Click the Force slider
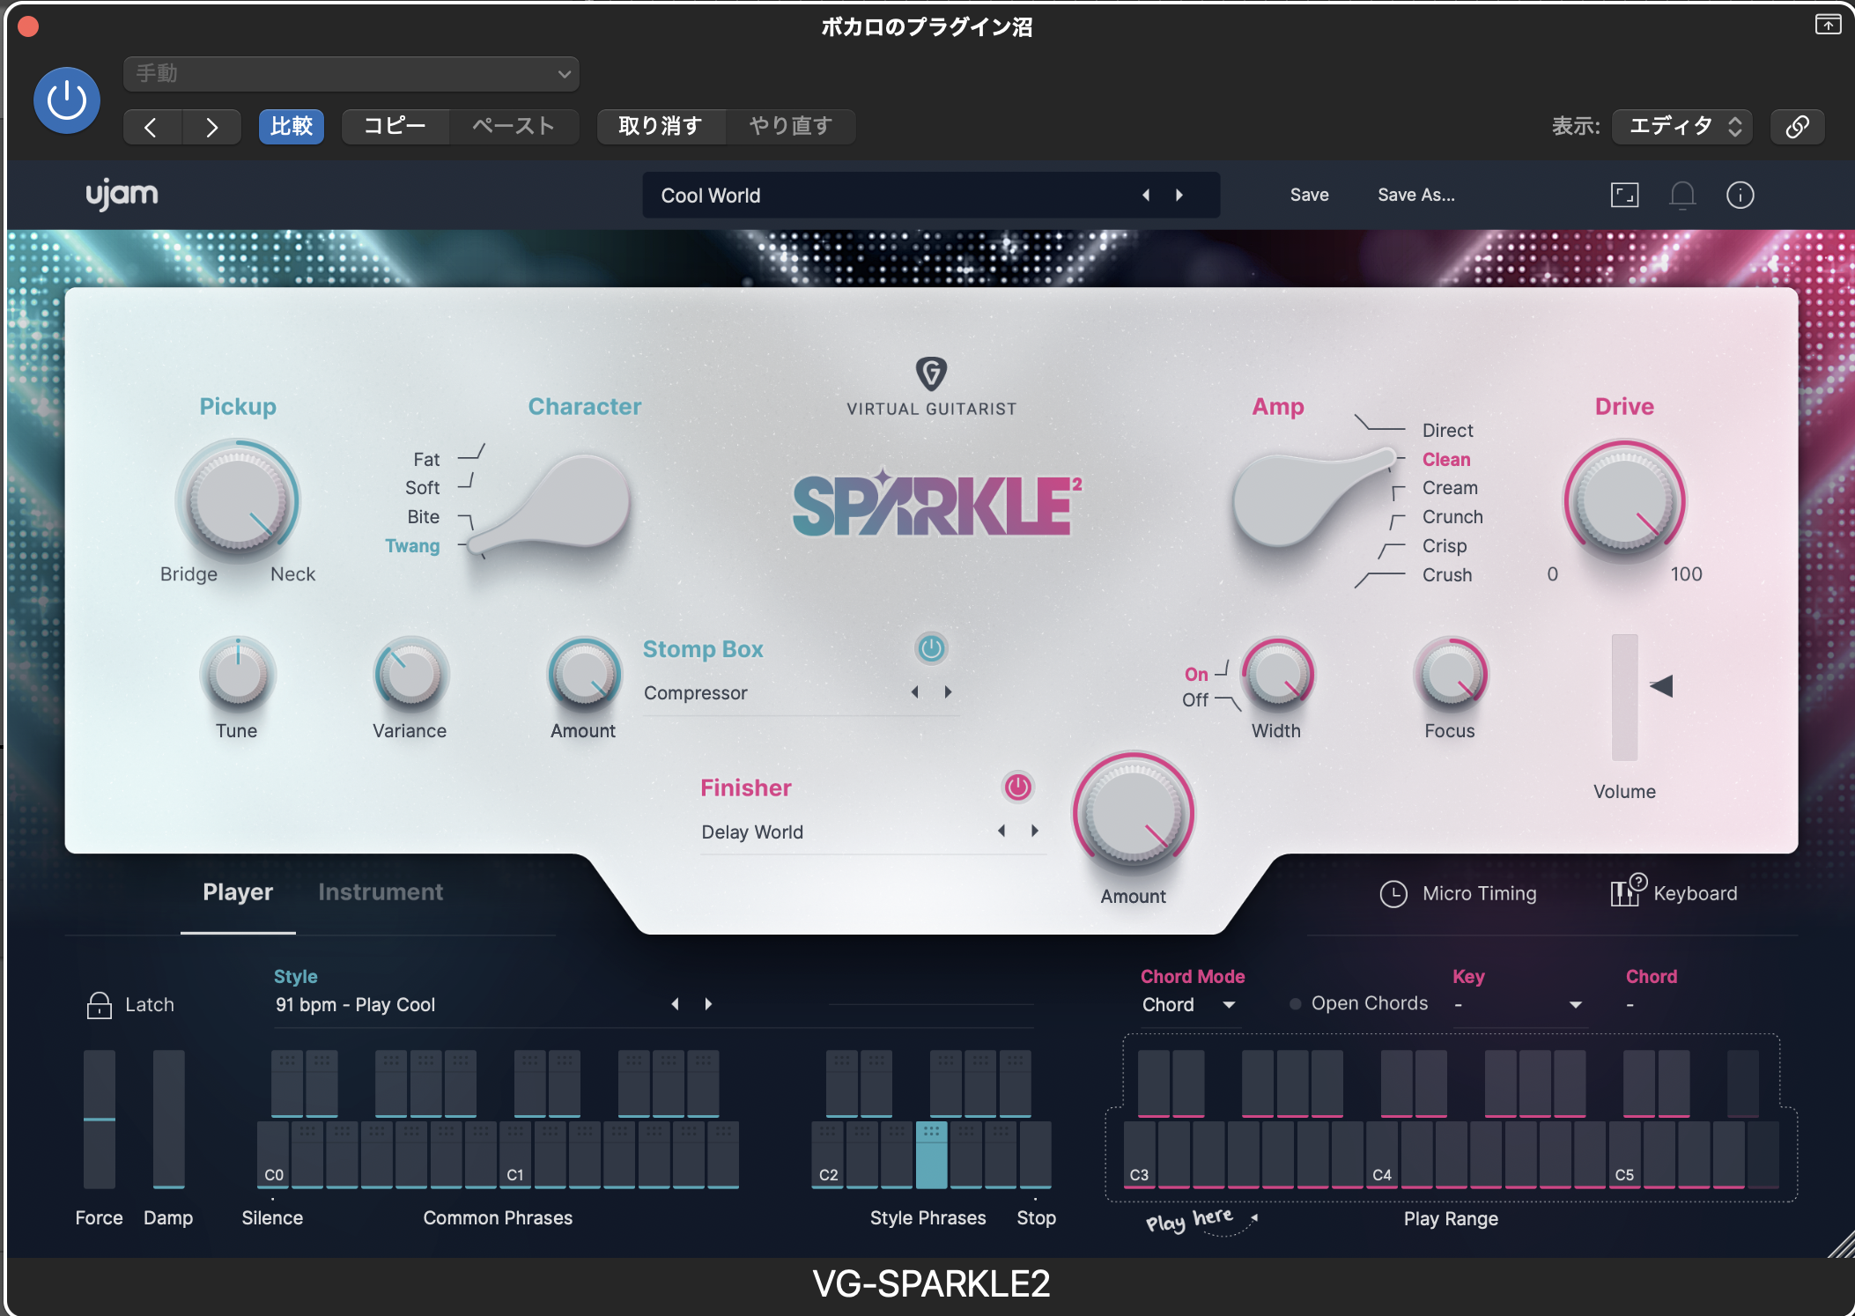Screen dimensions: 1855x1316 pos(99,1119)
